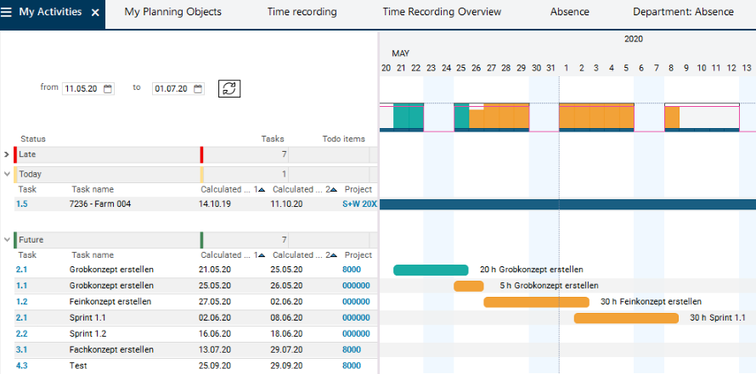Click the 'from' date input field
This screenshot has width=756, height=374.
coord(82,89)
